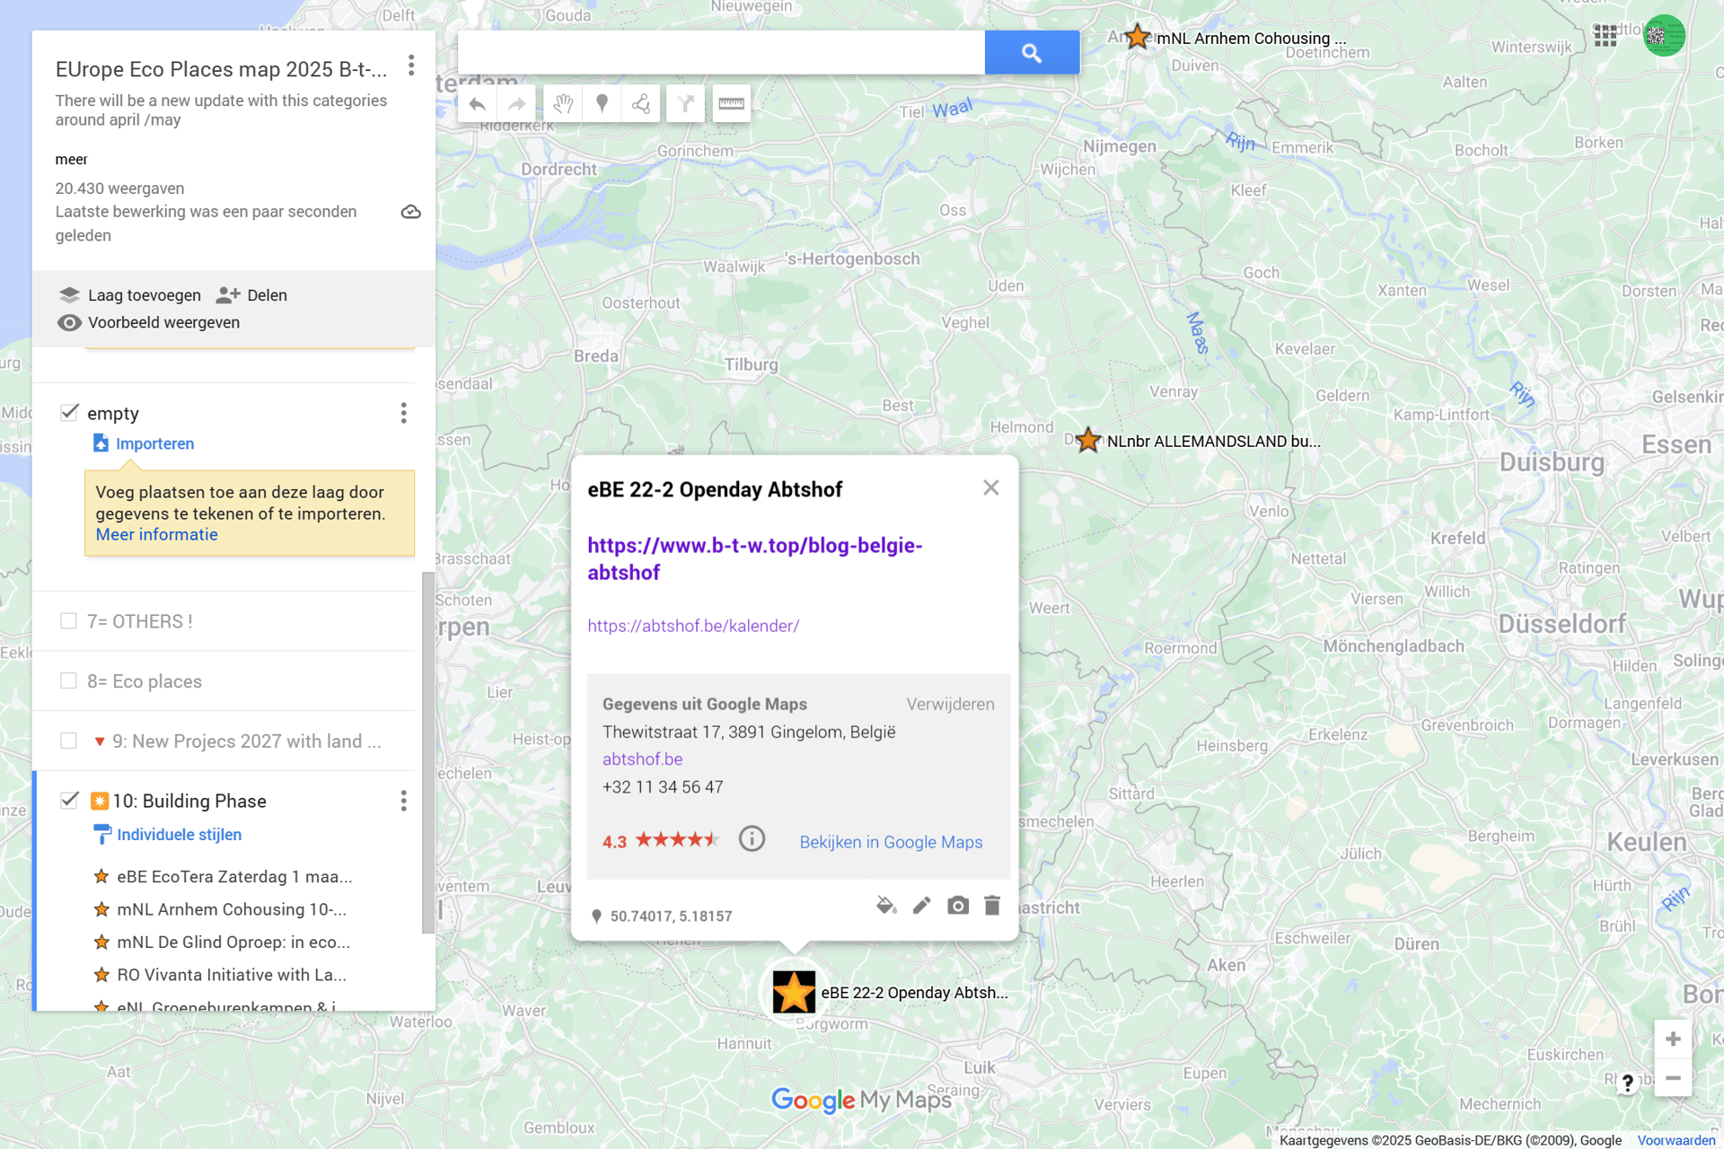Uncheck the empty layer checkbox
This screenshot has height=1149, width=1724.
(69, 413)
